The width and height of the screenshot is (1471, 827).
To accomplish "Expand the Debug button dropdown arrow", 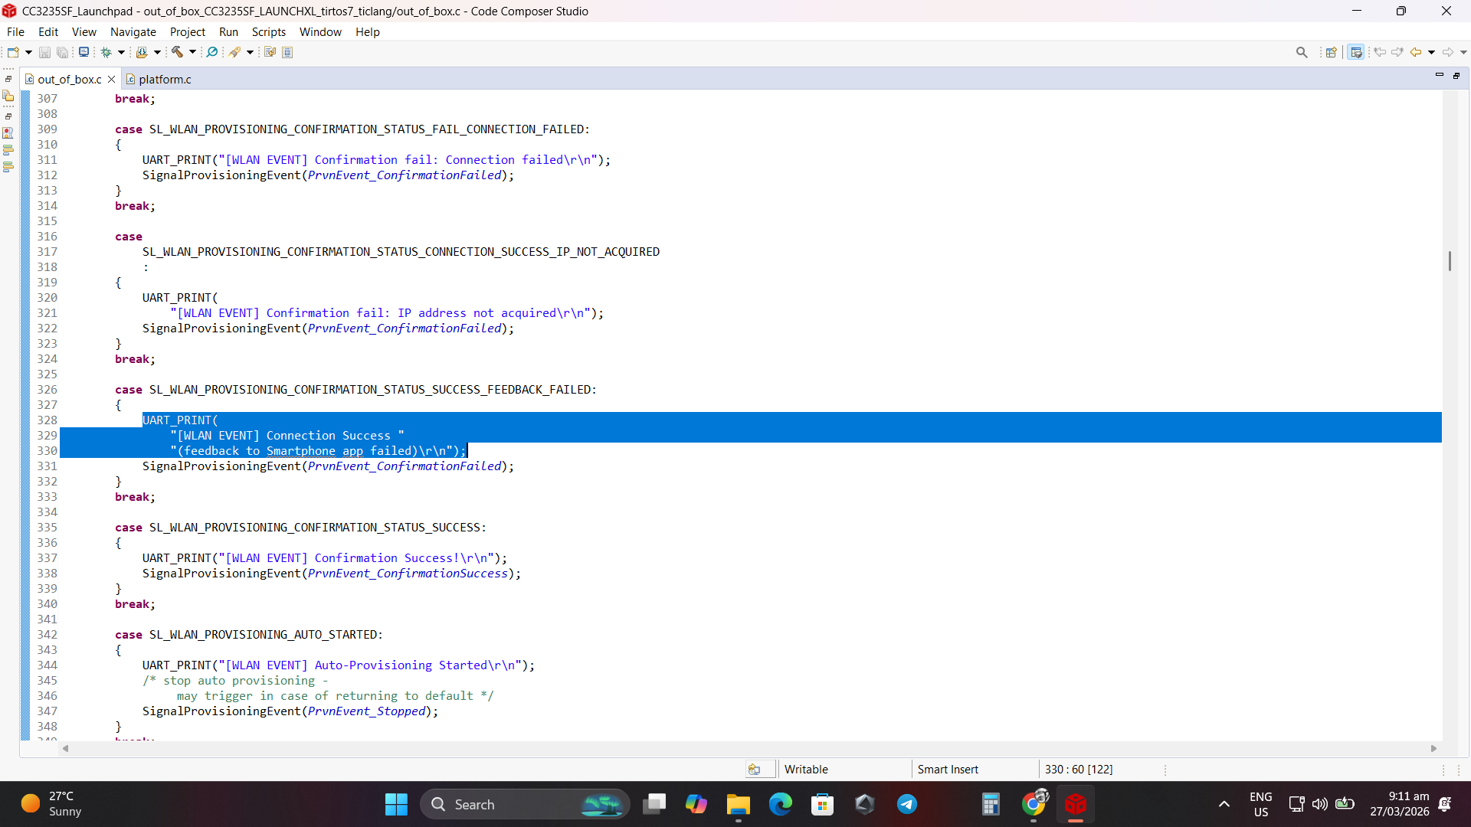I will tap(121, 52).
